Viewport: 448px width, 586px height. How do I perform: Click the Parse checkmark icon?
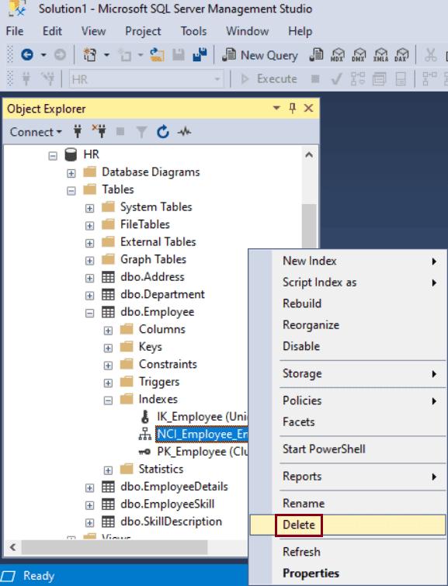[x=337, y=79]
